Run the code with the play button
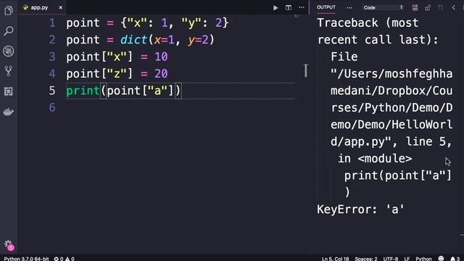 pos(275,8)
